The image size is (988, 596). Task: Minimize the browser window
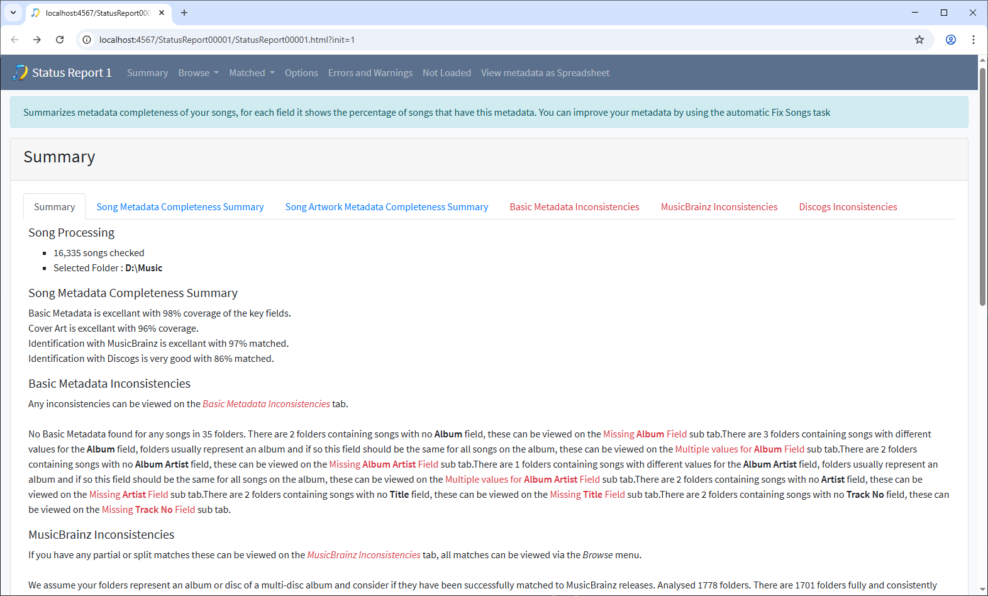[x=915, y=13]
